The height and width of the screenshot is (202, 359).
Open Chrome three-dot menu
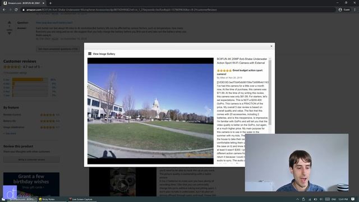(355, 10)
